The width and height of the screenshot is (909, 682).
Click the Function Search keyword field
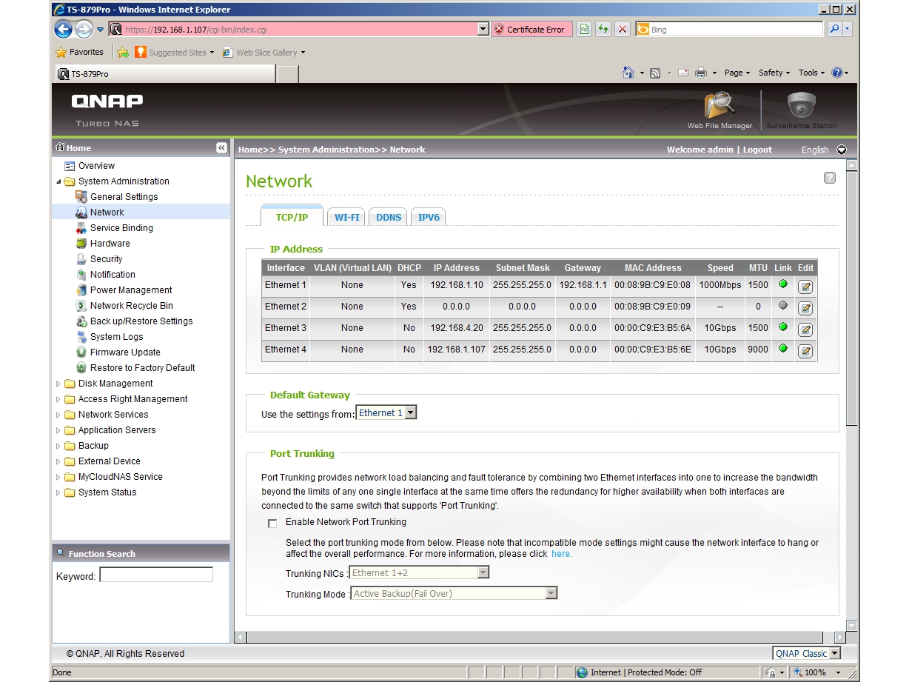pyautogui.click(x=156, y=575)
